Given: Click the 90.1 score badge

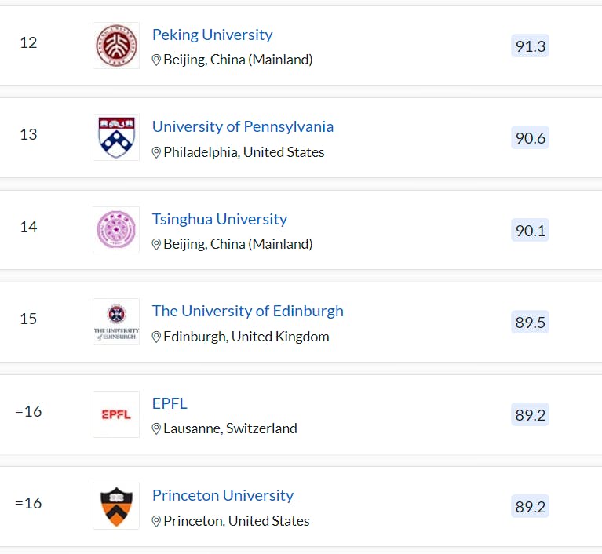Looking at the screenshot, I should 530,231.
